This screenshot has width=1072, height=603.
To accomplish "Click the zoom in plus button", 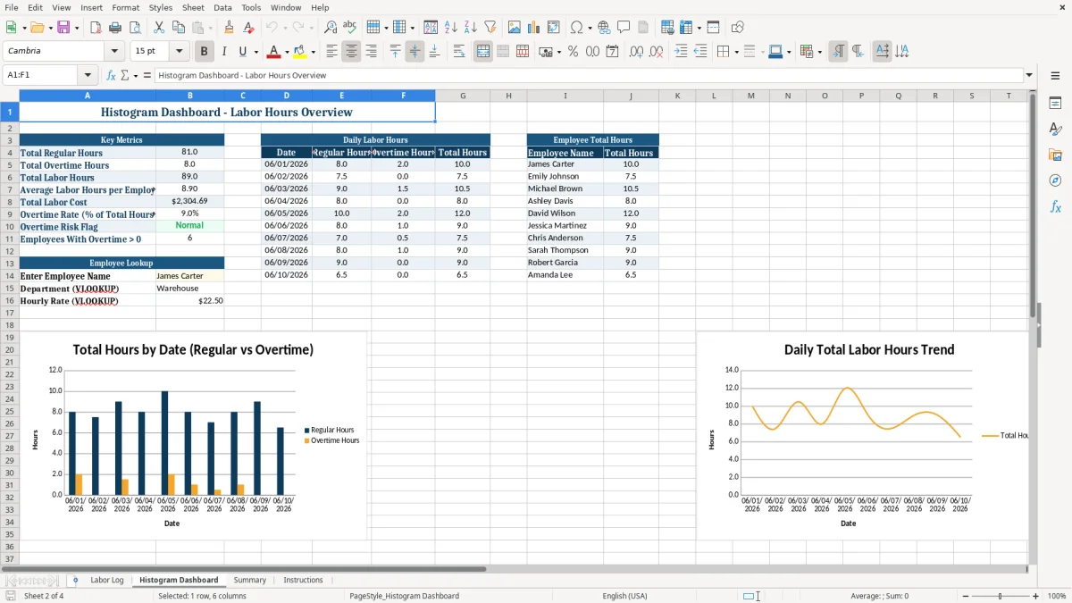I will click(1035, 596).
